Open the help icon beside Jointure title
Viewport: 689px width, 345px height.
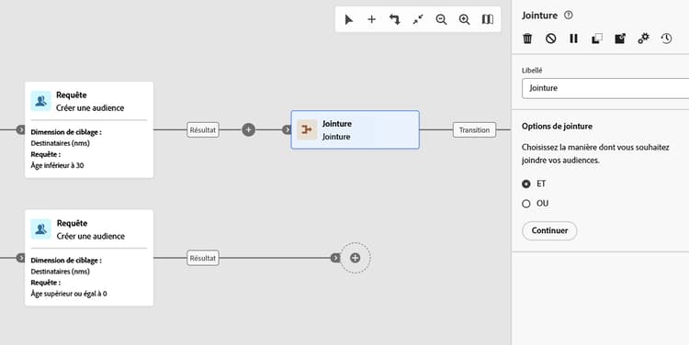coord(568,16)
